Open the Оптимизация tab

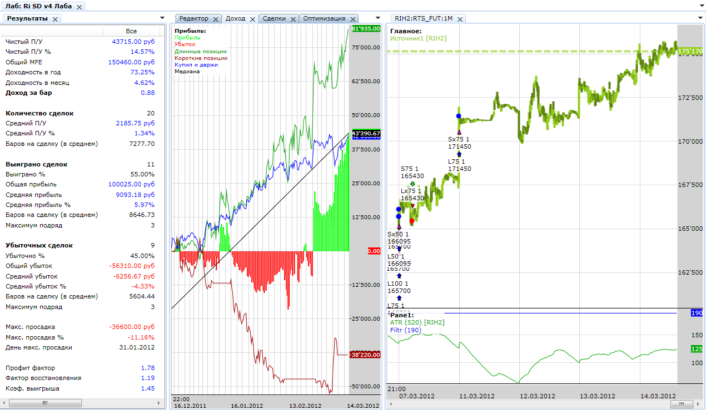point(324,18)
